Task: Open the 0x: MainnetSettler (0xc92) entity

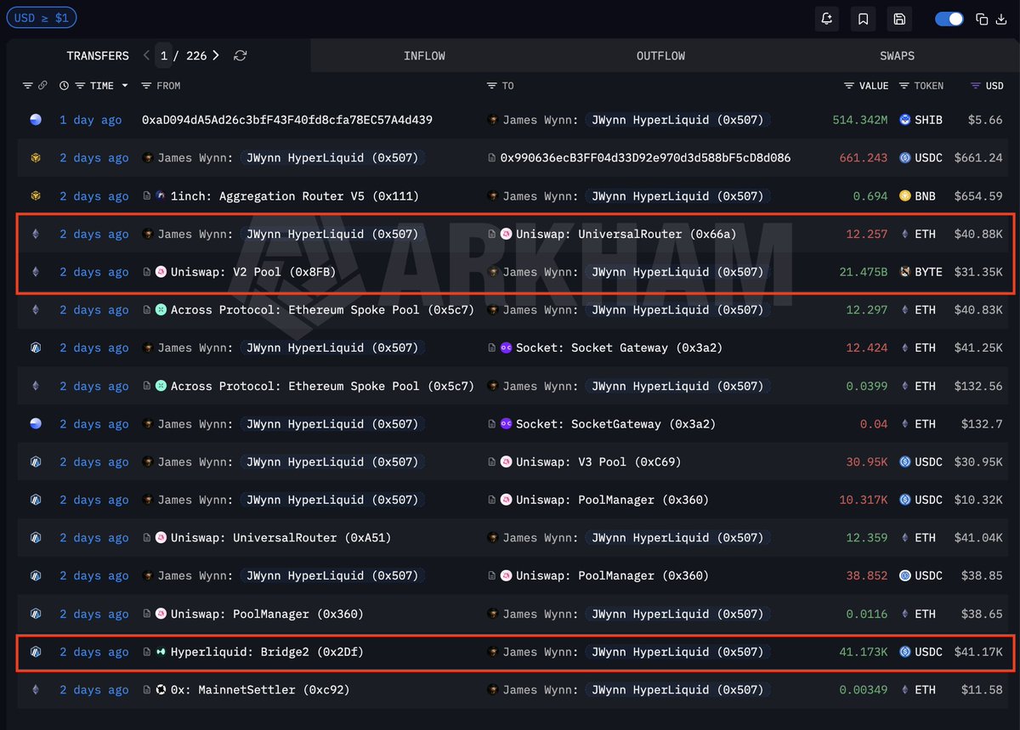Action: (260, 690)
